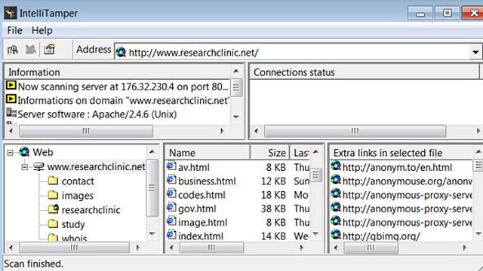483x271 pixels.
Task: Select av.html in the file list
Action: pyautogui.click(x=194, y=167)
